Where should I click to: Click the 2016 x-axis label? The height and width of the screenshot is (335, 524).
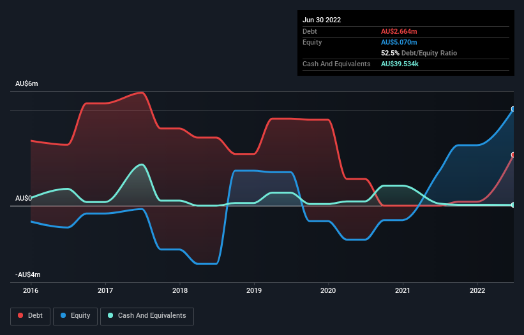pos(31,290)
